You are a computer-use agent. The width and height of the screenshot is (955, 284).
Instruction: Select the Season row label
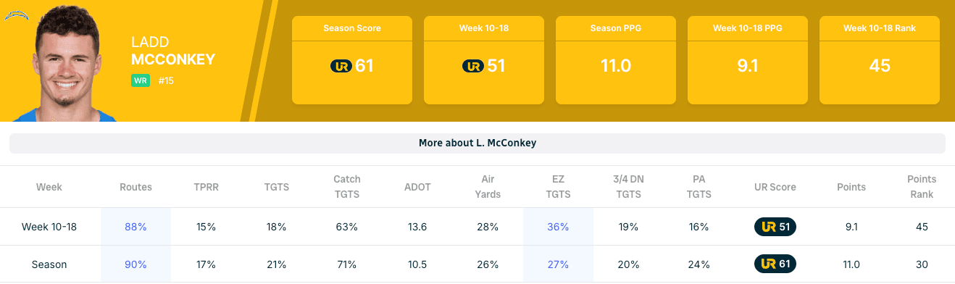pyautogui.click(x=49, y=264)
